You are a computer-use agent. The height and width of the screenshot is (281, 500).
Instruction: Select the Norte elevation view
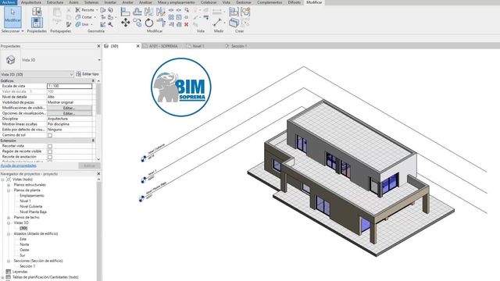pos(24,244)
